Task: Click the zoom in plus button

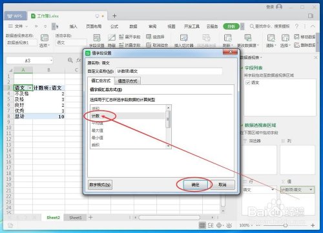Action: point(313,225)
